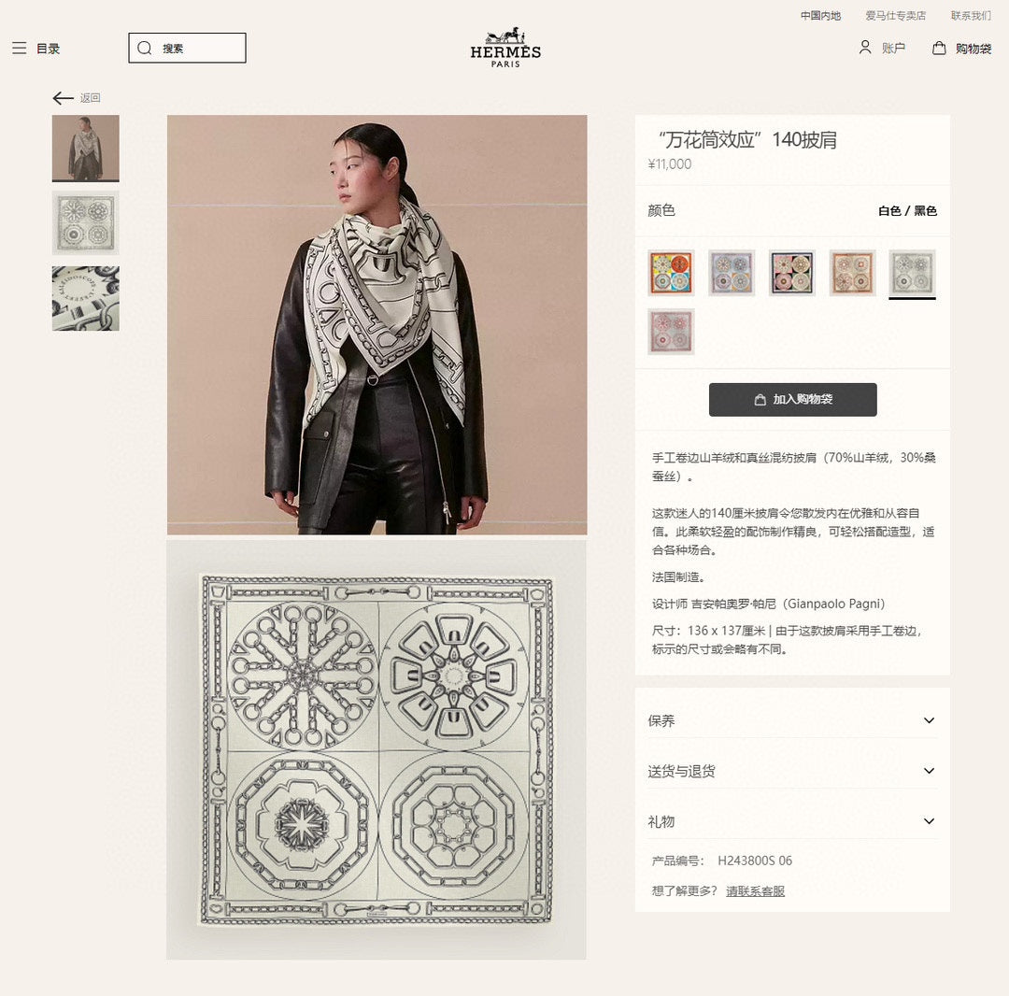1009x996 pixels.
Task: Open the hamburger menu icon beside 目录
Action: coord(20,49)
